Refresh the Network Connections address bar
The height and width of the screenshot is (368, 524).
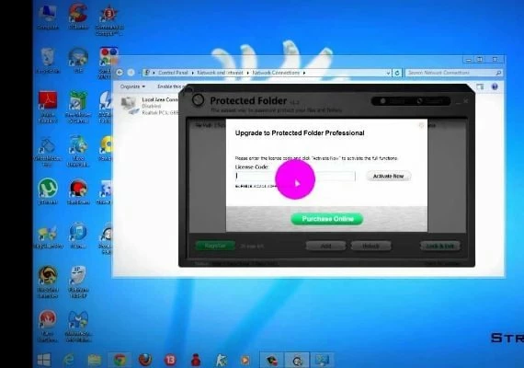pos(396,73)
